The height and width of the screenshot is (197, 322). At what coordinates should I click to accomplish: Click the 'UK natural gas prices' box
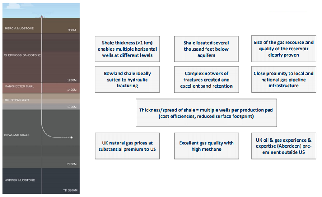[127, 146]
